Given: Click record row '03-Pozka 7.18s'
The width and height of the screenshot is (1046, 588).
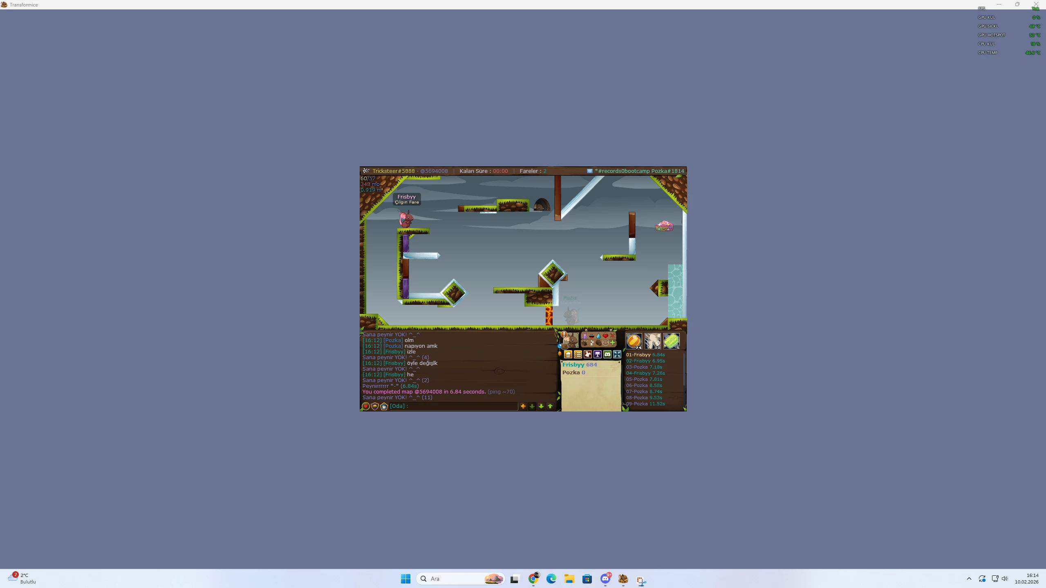Looking at the screenshot, I should point(644,367).
